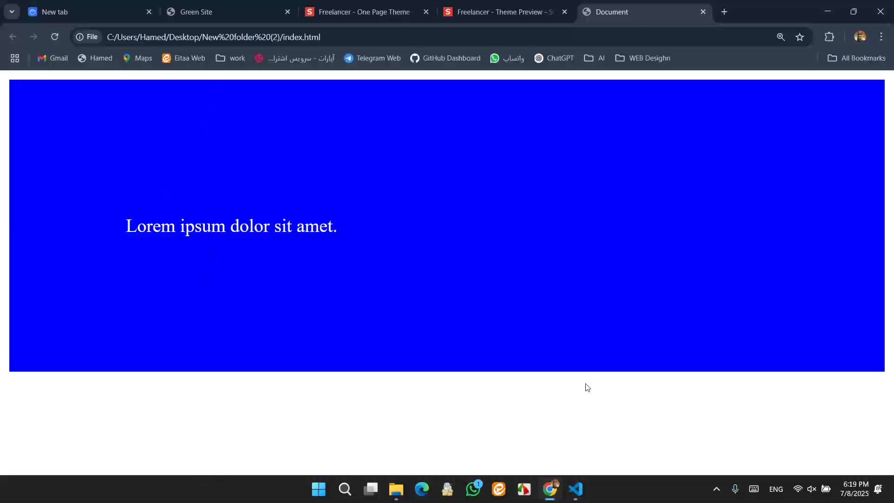Open the Chrome three-dot menu
Image resolution: width=894 pixels, height=503 pixels.
881,37
